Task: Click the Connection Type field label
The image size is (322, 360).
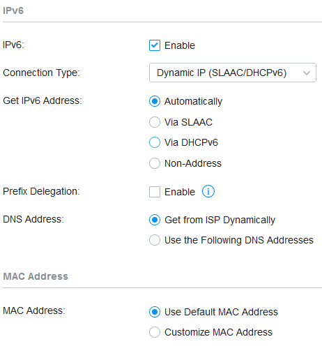Action: click(x=41, y=73)
